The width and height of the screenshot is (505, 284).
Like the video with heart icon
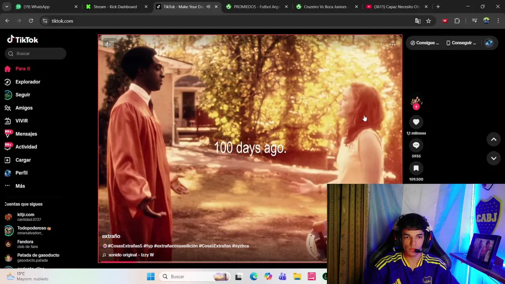coord(416,122)
